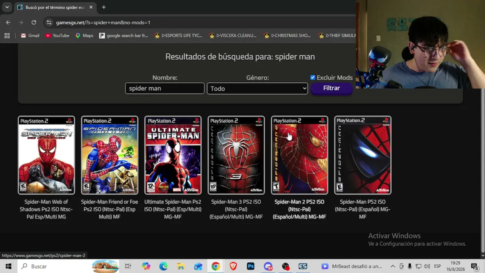Image resolution: width=485 pixels, height=273 pixels.
Task: Change the ESP keyboard language
Action: (437, 266)
